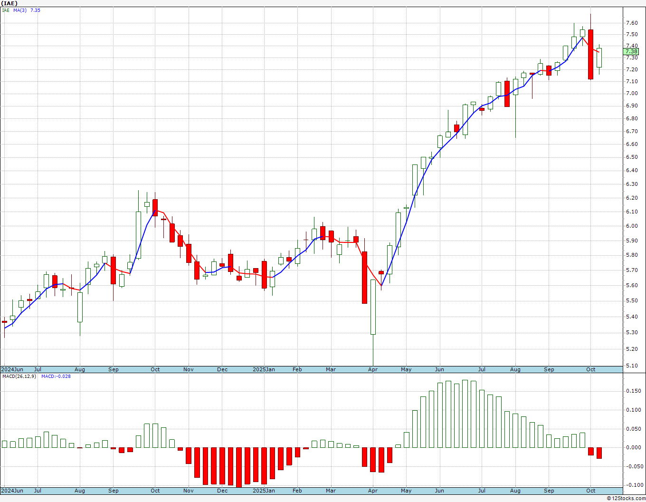646x502 pixels.
Task: Click the MACD(26,12,9) indicator label
Action: pos(19,376)
